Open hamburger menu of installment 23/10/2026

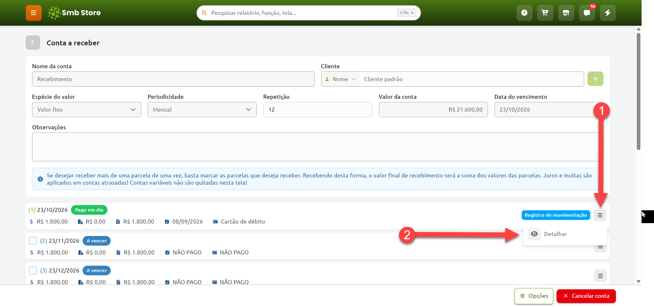pyautogui.click(x=600, y=215)
